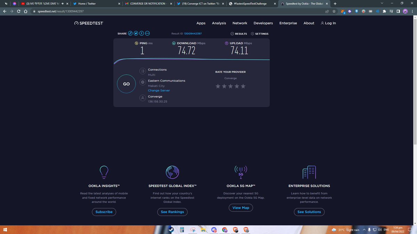The image size is (417, 234).
Task: Open the About menu
Action: tap(309, 23)
